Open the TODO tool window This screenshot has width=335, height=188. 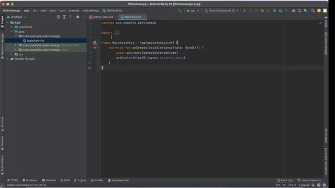click(13, 180)
